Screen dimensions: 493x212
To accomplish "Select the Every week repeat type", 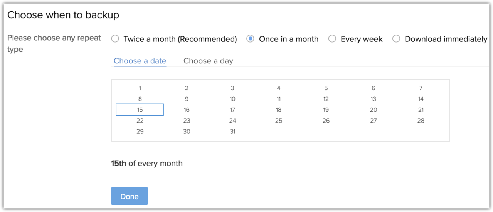I will [x=332, y=39].
